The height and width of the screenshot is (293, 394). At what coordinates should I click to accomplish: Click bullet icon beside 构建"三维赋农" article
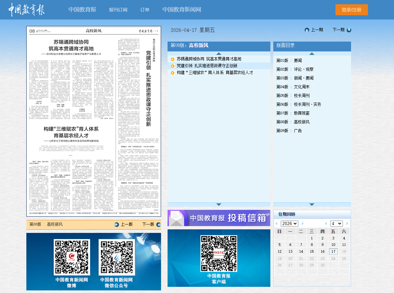(x=172, y=73)
